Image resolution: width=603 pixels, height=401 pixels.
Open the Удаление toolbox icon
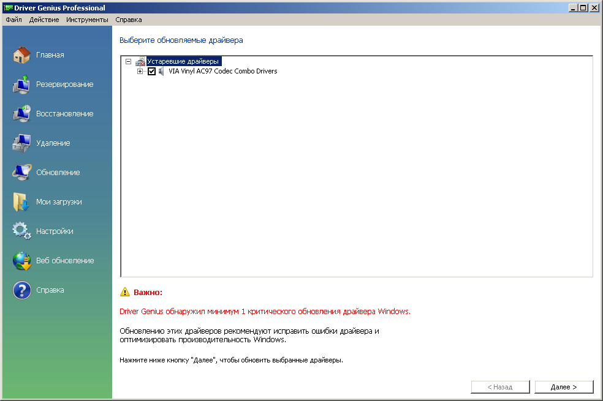click(x=21, y=143)
